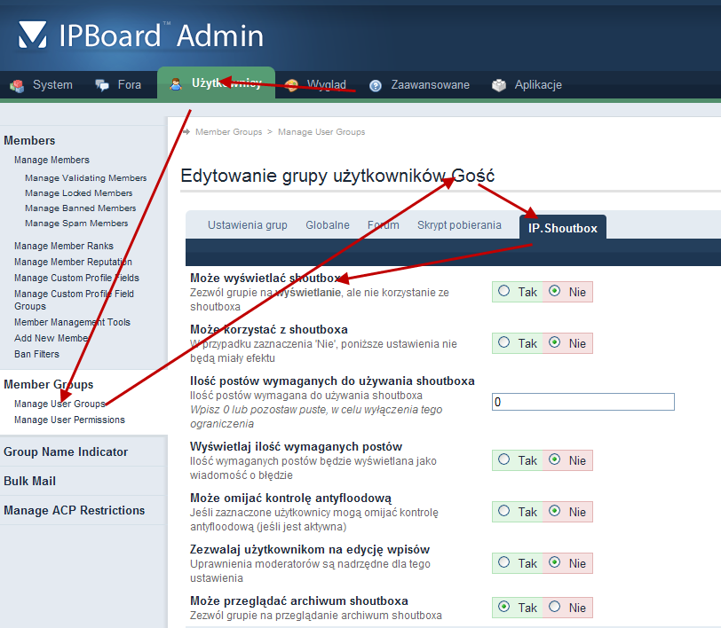Click the breadcrumb arrow icon
Screen dimensions: 721x628
(186, 131)
